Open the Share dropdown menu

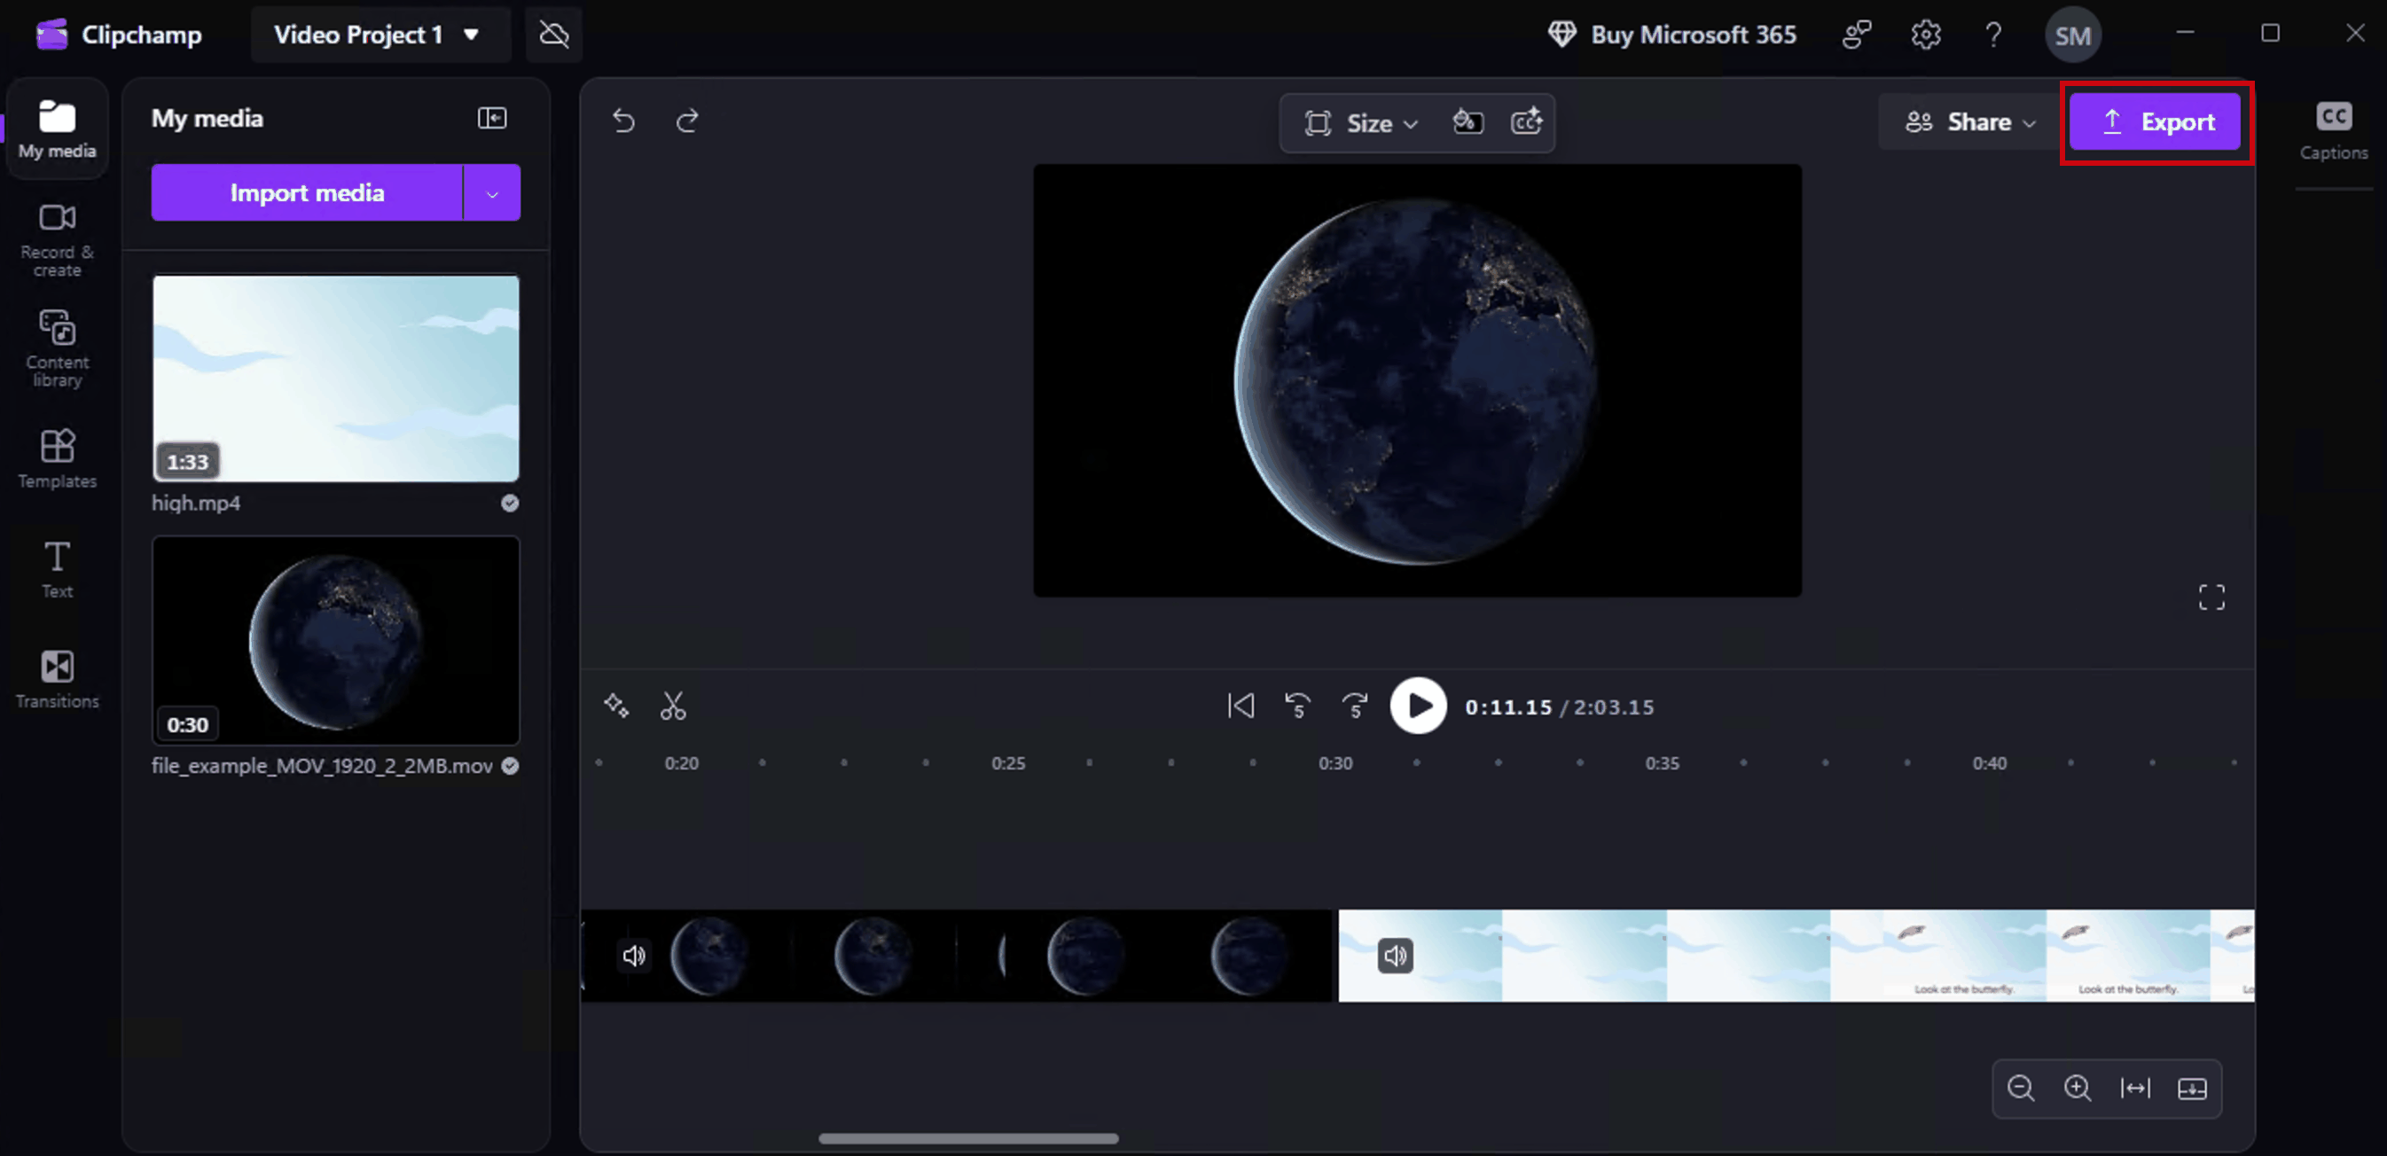(x=1970, y=122)
